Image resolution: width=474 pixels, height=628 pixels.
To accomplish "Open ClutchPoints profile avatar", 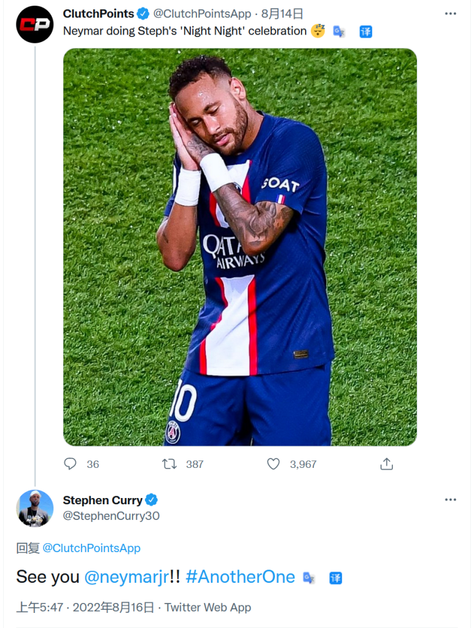I will point(35,24).
